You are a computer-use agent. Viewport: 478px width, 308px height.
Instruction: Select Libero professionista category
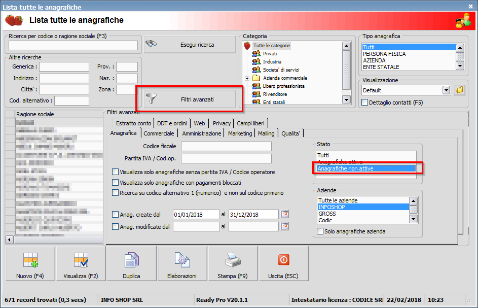tap(284, 86)
